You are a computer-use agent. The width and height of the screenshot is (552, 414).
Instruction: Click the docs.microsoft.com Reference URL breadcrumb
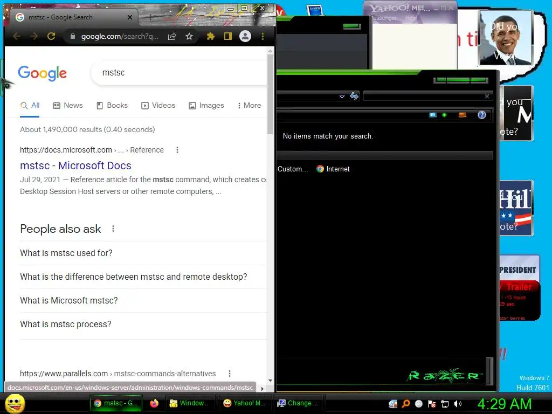click(92, 150)
